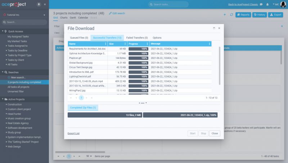Image resolution: width=288 pixels, height=163 pixels.
Task: Click the Export List link
Action: pyautogui.click(x=73, y=133)
